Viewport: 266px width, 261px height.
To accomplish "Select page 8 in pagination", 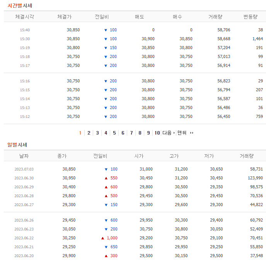I will 140,133.
